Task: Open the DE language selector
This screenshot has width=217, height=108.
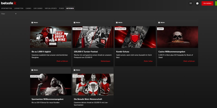Action: coord(191,4)
